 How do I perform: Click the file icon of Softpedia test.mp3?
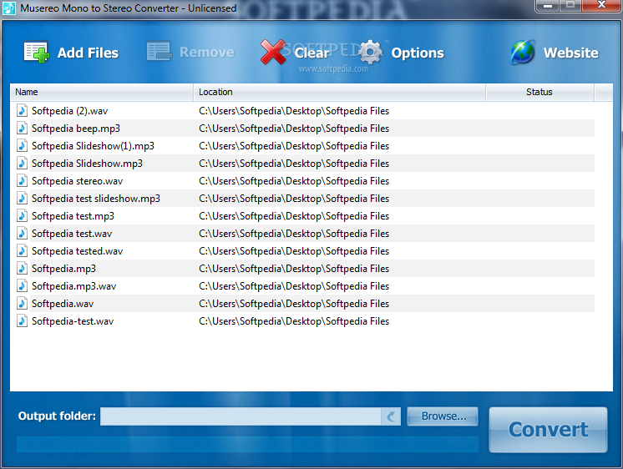tap(22, 215)
